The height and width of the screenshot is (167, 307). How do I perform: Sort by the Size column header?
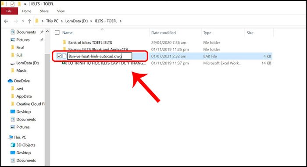[250, 33]
